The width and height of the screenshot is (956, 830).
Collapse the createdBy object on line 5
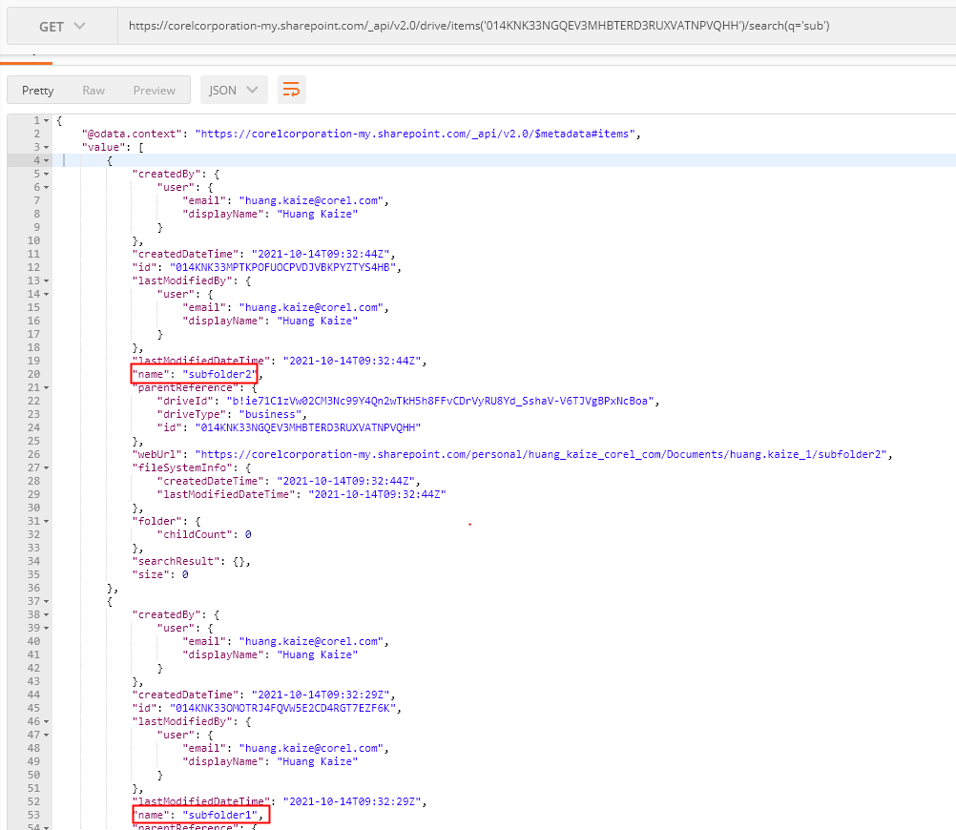click(45, 174)
